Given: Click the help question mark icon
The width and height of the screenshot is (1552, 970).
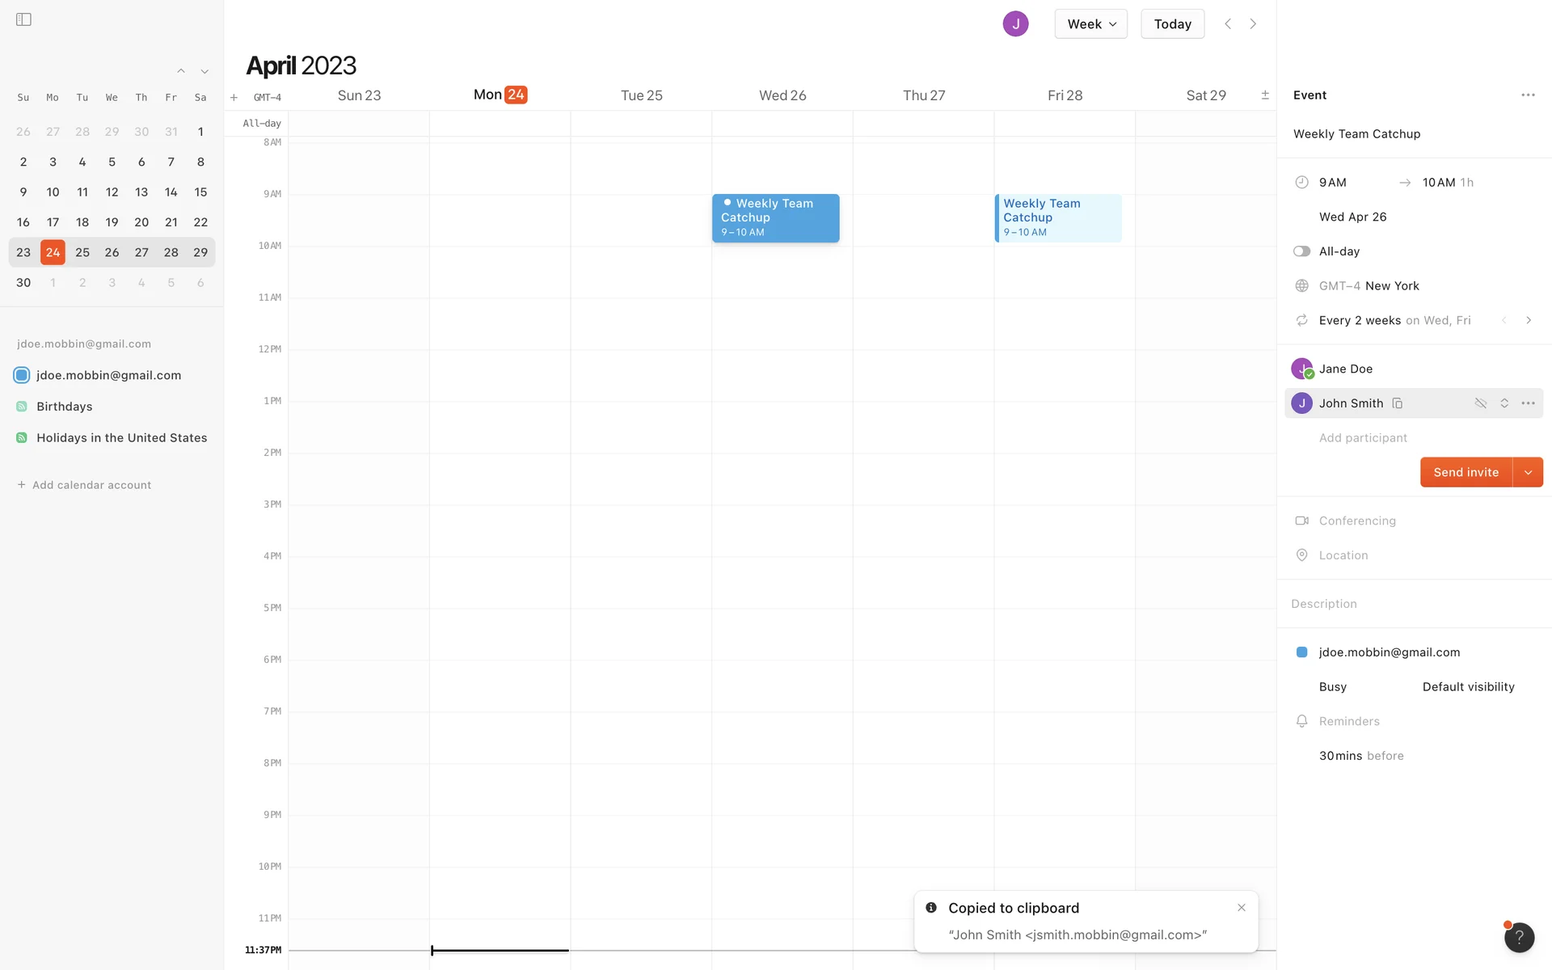Looking at the screenshot, I should click(x=1519, y=938).
